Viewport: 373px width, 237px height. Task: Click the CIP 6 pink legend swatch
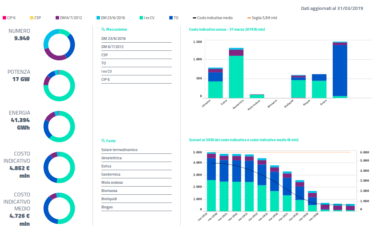tap(4, 18)
